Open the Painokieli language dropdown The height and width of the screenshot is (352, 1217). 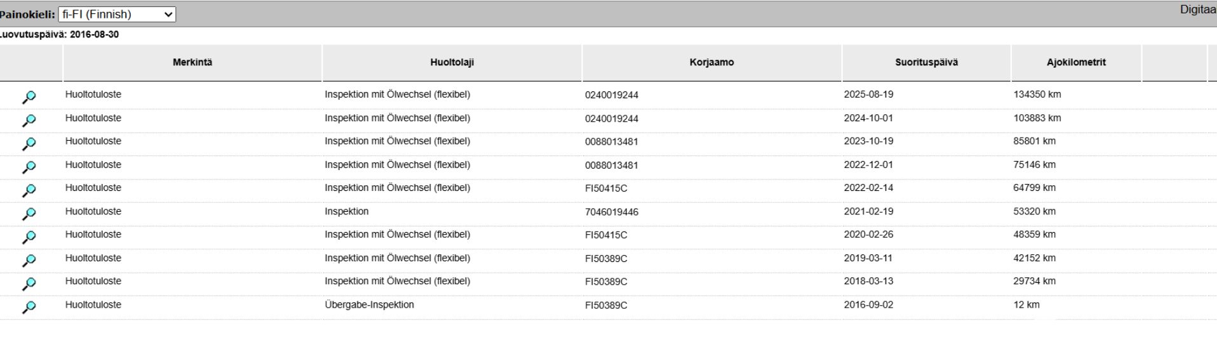point(117,15)
